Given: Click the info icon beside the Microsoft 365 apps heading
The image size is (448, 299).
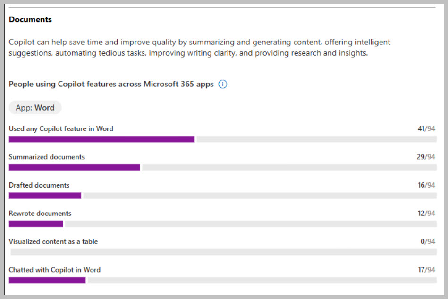Looking at the screenshot, I should click(x=223, y=85).
